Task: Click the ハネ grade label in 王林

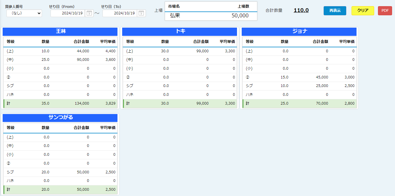Action: pyautogui.click(x=10, y=95)
